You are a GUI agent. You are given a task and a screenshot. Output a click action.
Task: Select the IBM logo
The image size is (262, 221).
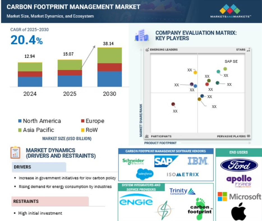click(x=198, y=161)
